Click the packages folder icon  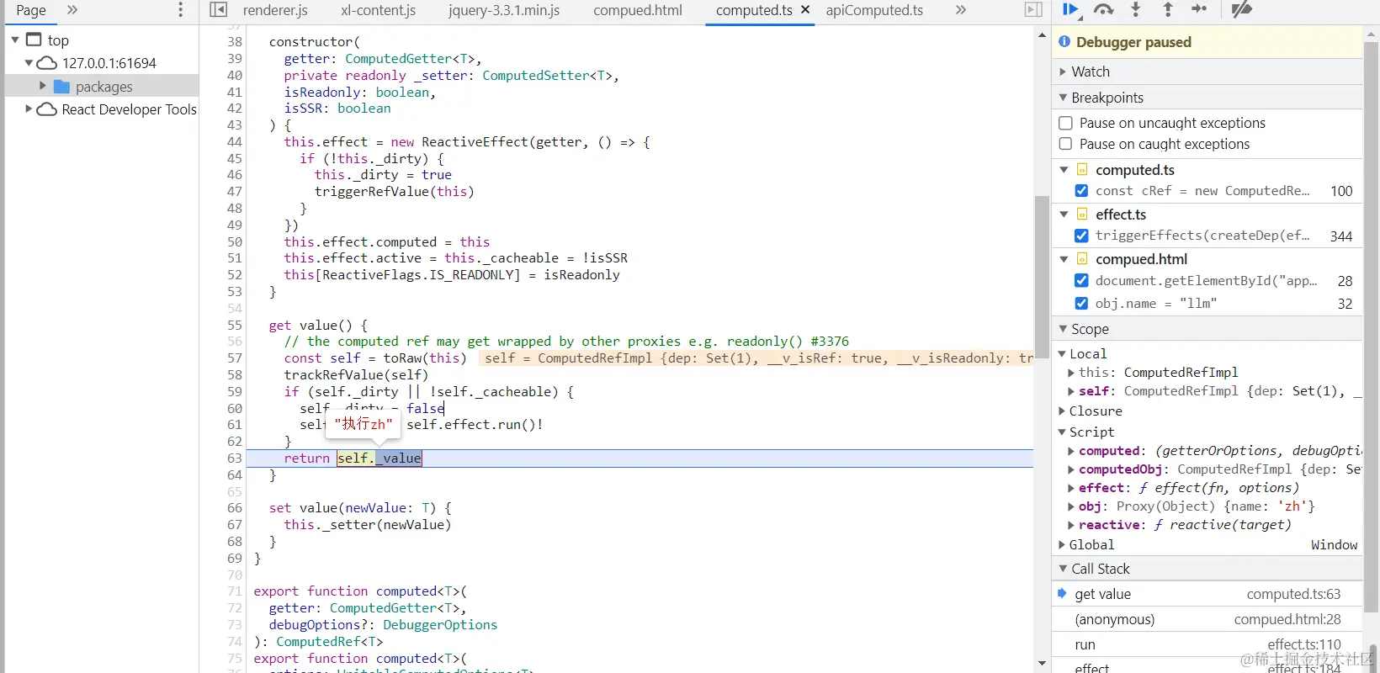[x=61, y=87]
